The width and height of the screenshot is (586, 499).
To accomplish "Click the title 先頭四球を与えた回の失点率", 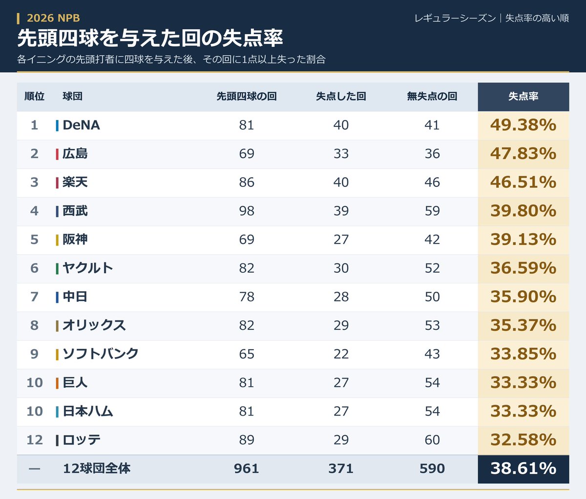I will click(150, 38).
